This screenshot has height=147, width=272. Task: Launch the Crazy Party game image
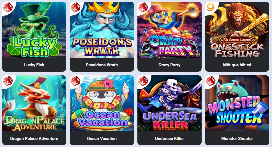169,30
